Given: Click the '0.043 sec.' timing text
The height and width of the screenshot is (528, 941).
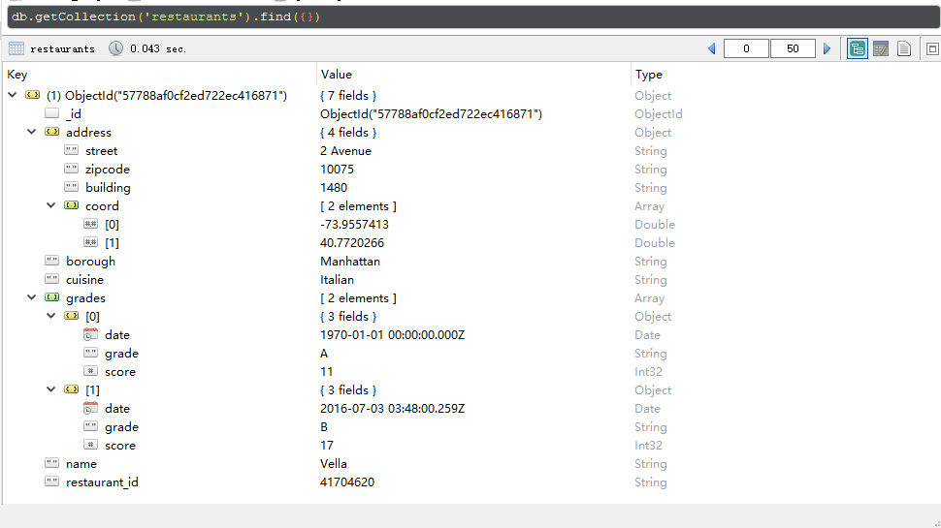Looking at the screenshot, I should click(158, 49).
